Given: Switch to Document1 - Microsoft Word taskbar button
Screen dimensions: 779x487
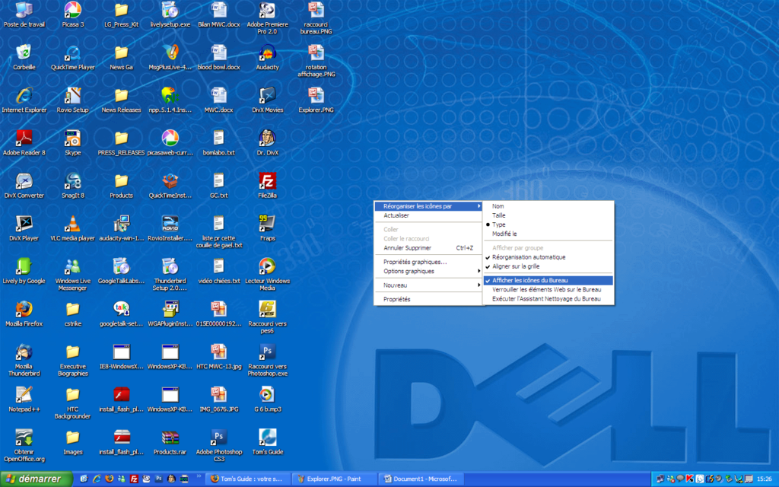Looking at the screenshot, I should 421,479.
